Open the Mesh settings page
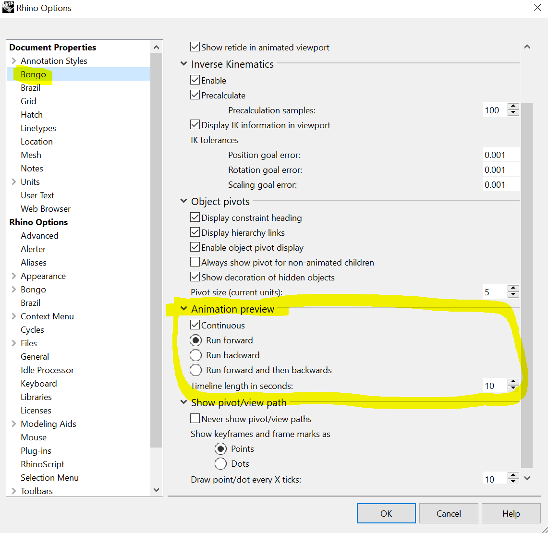Image resolution: width=548 pixels, height=533 pixels. coord(31,155)
